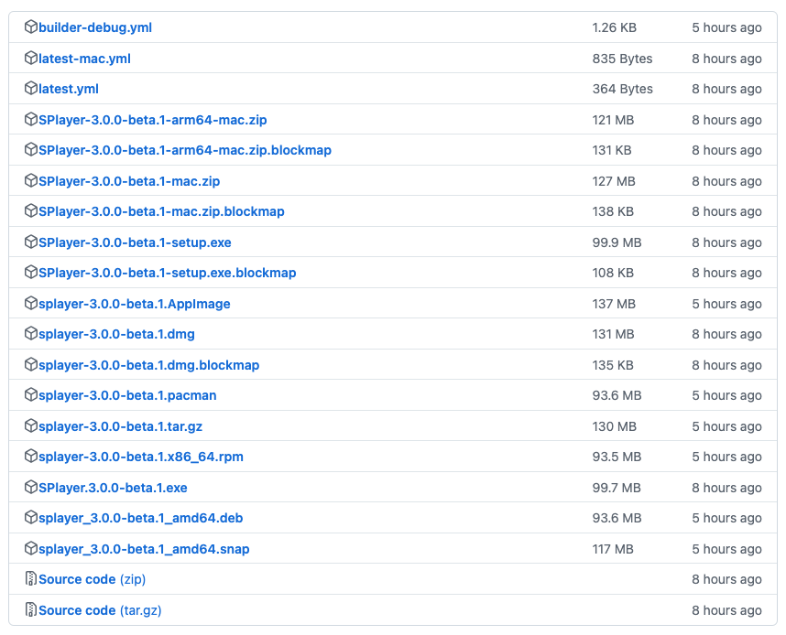Click the 8 hours ago timestamp on Source code (zip) row
This screenshot has height=635, width=786.
(x=726, y=579)
